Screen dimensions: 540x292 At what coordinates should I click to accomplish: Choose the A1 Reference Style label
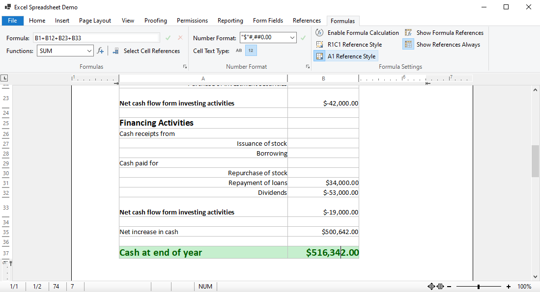(352, 56)
